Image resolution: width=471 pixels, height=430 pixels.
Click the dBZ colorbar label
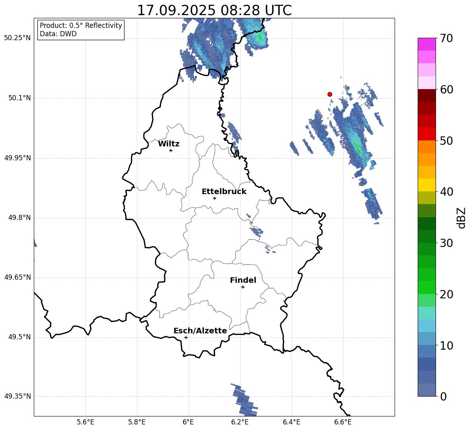pos(462,218)
